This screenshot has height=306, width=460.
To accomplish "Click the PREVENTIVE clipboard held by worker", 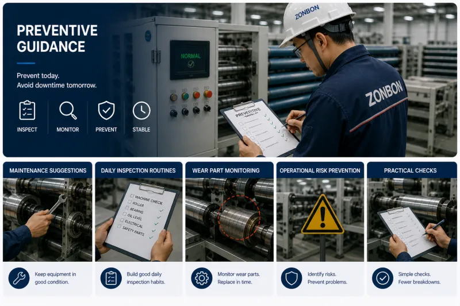I will [260, 128].
